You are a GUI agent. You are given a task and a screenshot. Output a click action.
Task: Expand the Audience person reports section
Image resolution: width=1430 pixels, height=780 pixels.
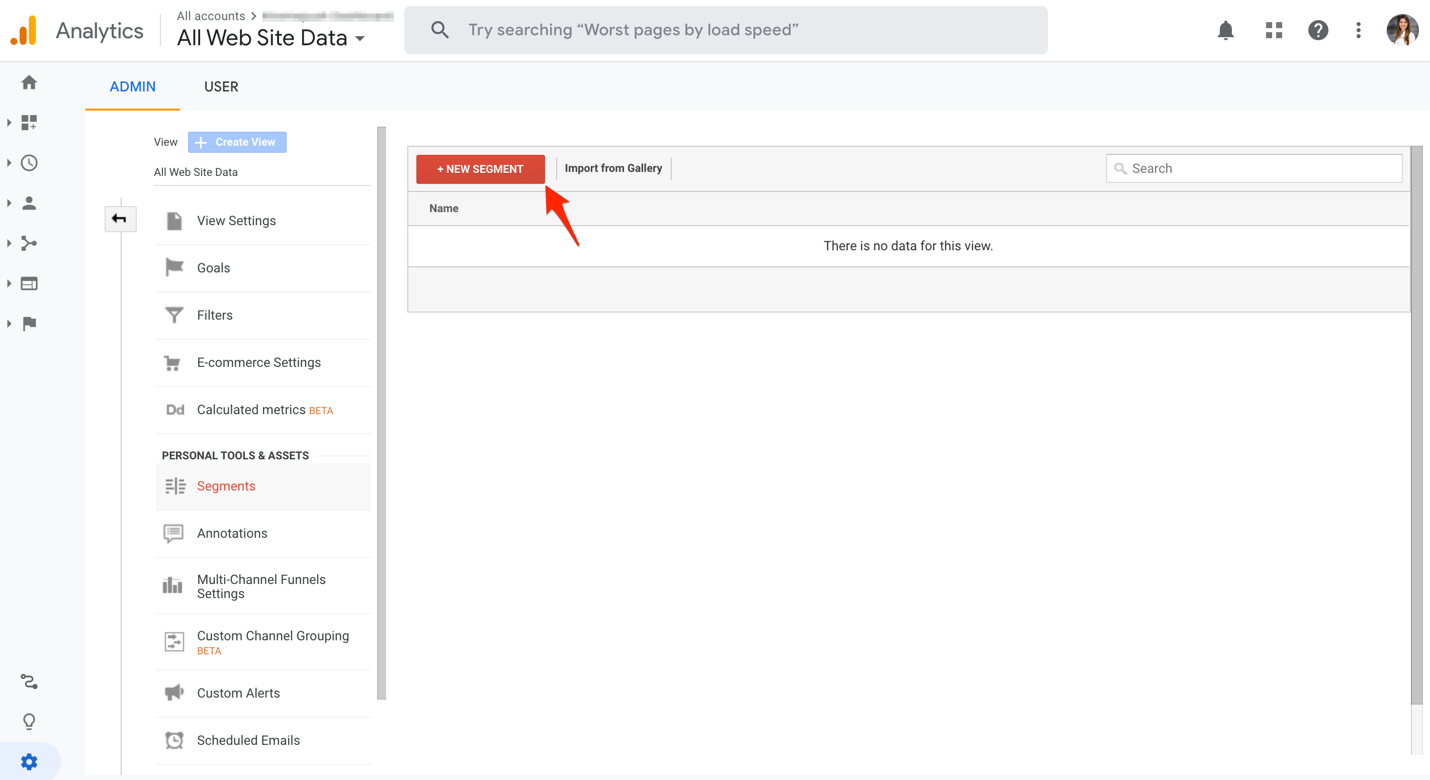(29, 203)
